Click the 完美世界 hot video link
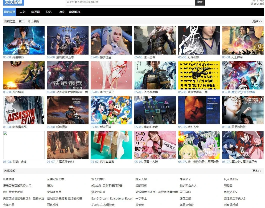The image size is (265, 208). click(x=9, y=205)
